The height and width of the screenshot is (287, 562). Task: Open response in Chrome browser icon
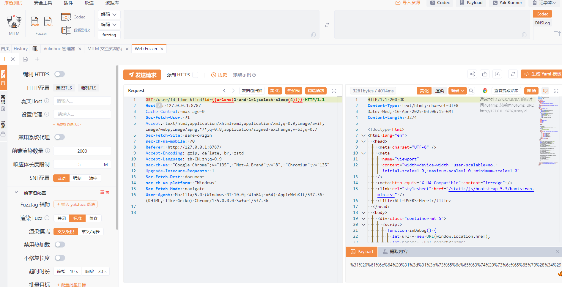[x=485, y=91]
